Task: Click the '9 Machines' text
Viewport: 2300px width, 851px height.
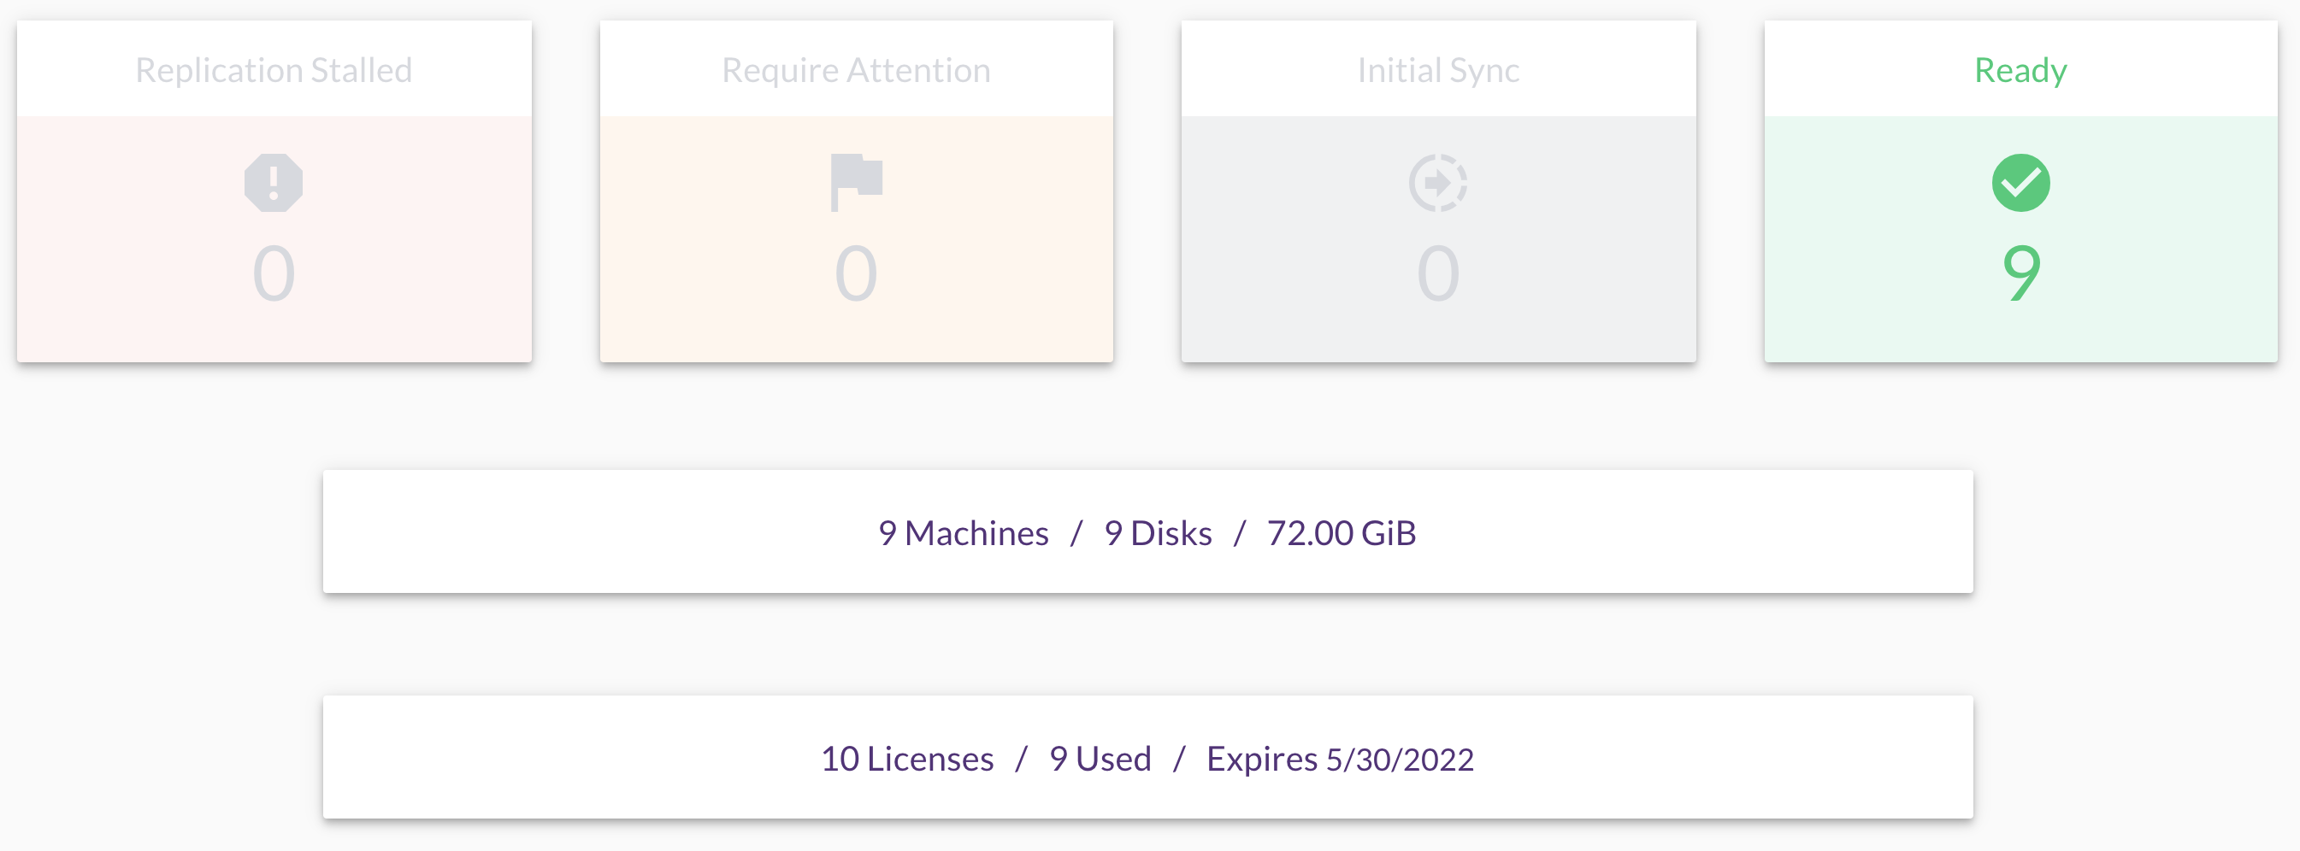Action: (964, 532)
